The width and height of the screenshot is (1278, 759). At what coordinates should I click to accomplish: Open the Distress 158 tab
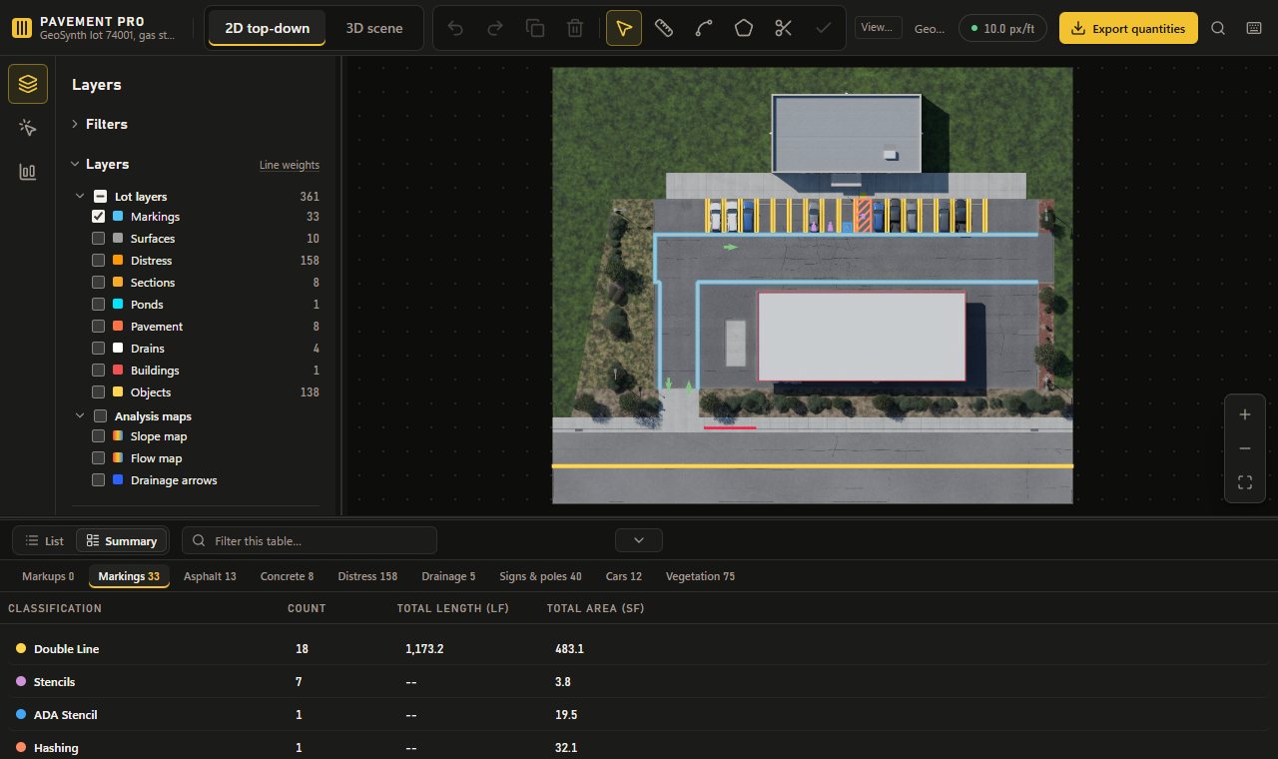pos(367,576)
